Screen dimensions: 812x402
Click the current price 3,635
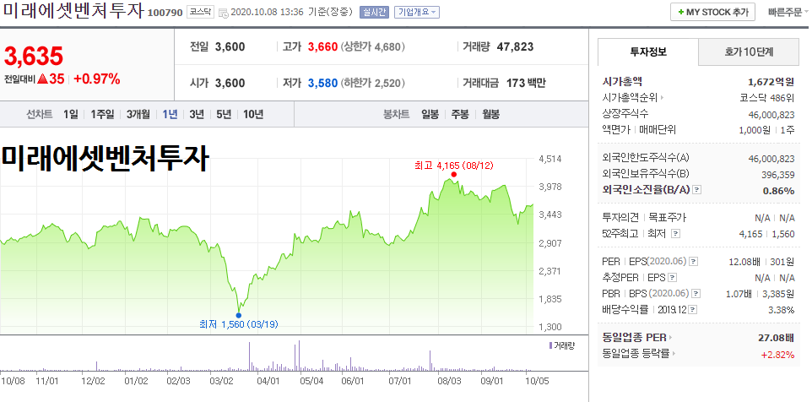pyautogui.click(x=34, y=56)
